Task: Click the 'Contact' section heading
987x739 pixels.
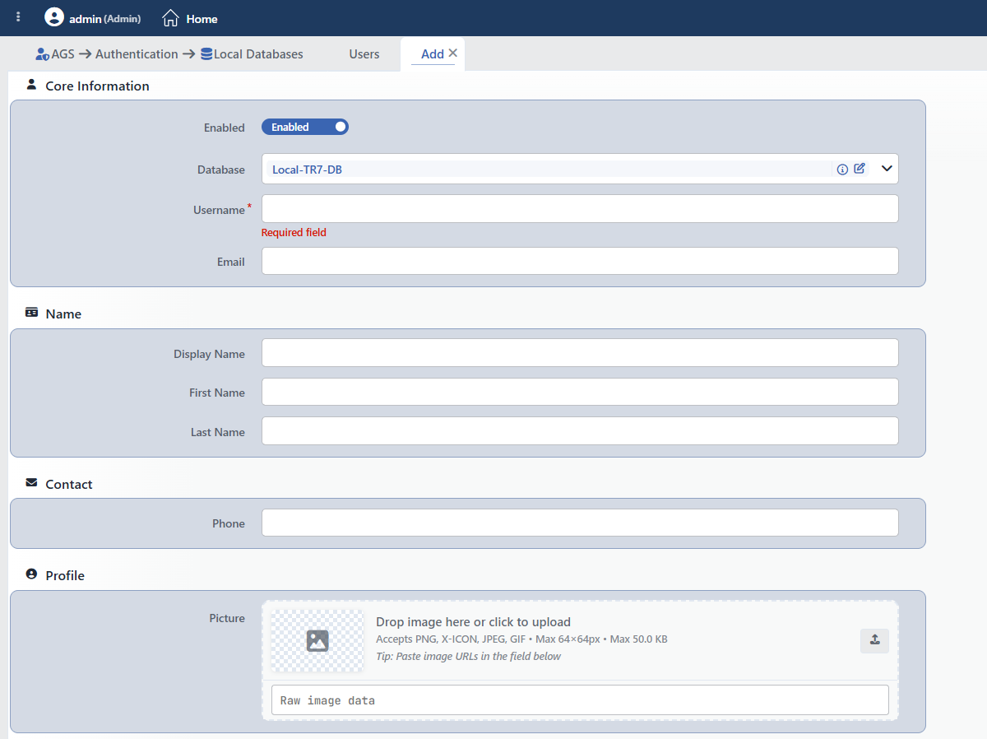Action: tap(69, 484)
